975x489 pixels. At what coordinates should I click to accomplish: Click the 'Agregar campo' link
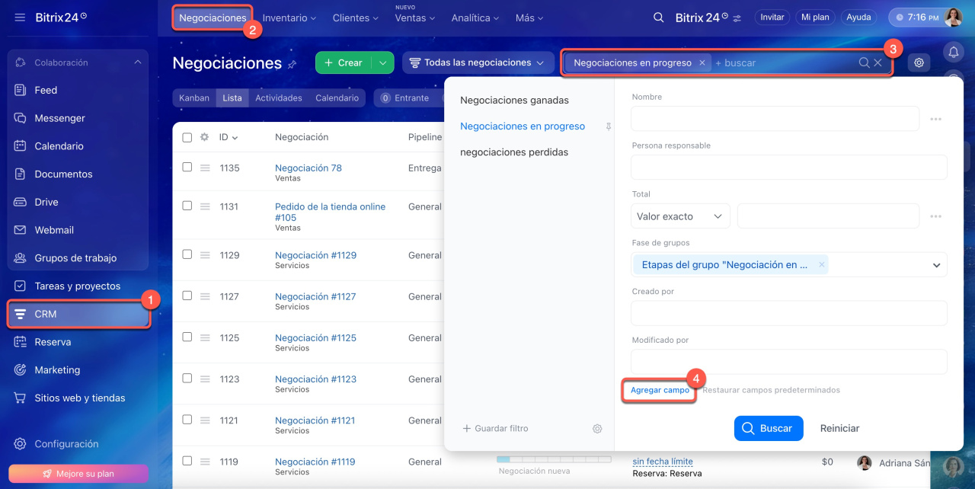point(660,390)
